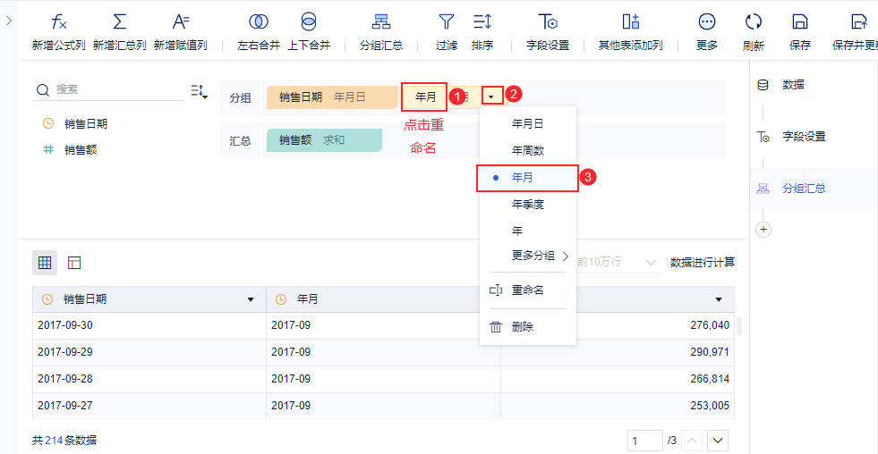Add a summary column with 新增汇总列
Screen dimensions: 878x454
(x=119, y=23)
